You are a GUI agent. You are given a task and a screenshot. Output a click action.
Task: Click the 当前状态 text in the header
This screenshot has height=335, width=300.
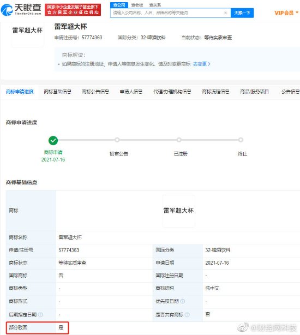tap(207, 38)
